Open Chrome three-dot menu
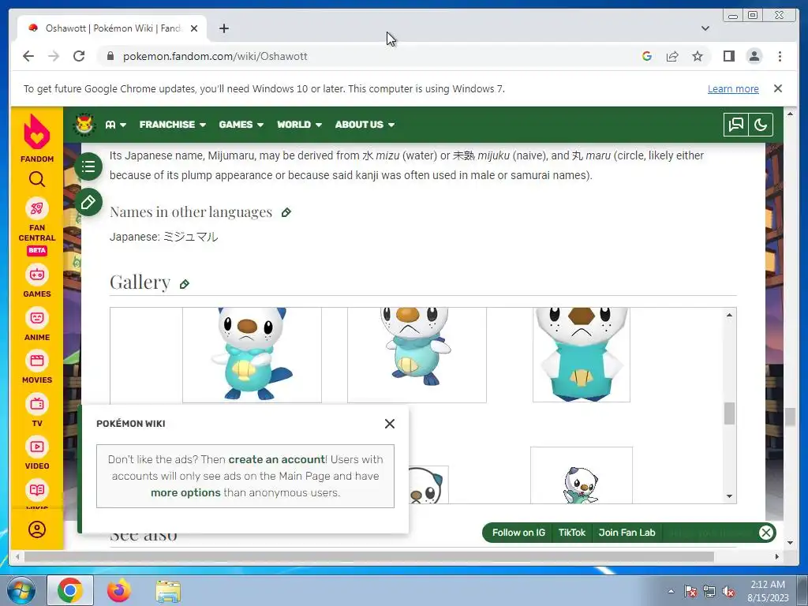Image resolution: width=808 pixels, height=606 pixels. click(x=780, y=56)
